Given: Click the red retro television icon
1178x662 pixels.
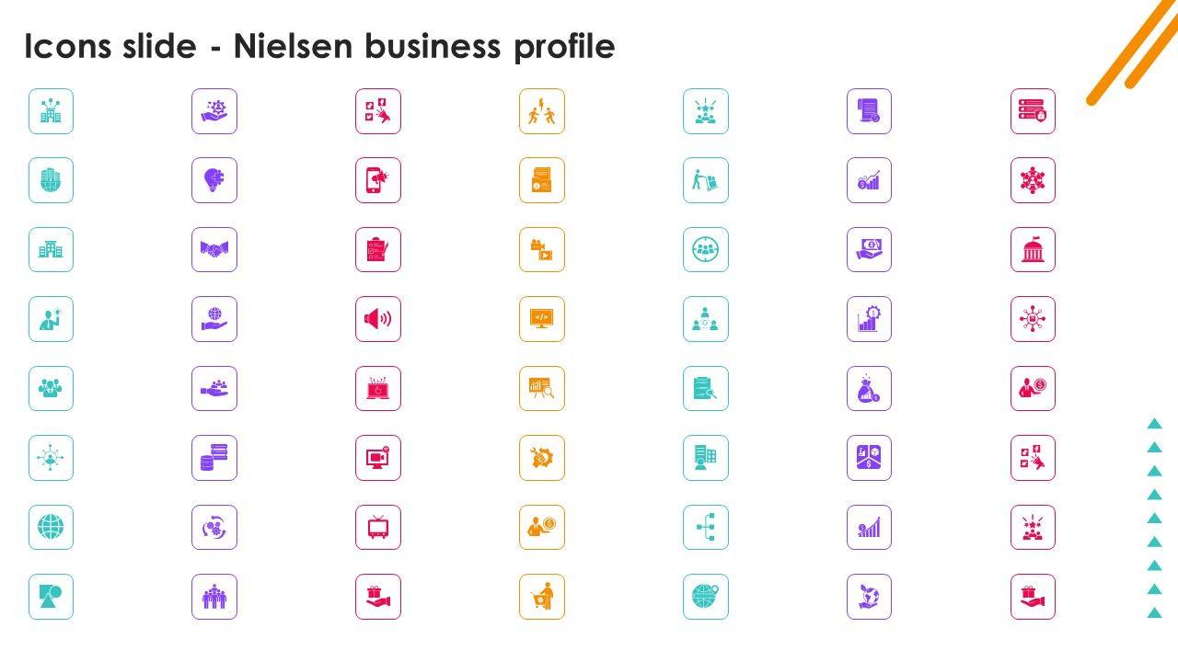Looking at the screenshot, I should click(x=378, y=528).
